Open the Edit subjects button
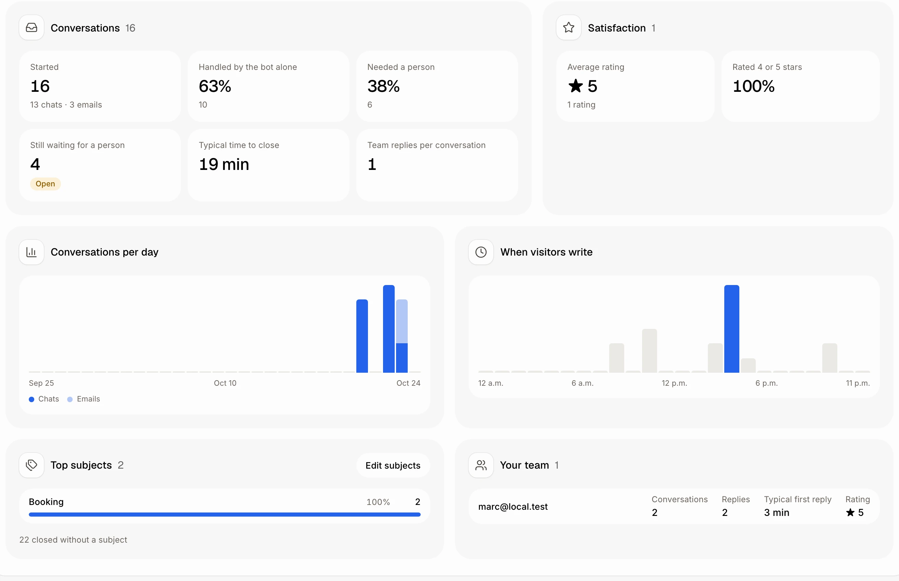The width and height of the screenshot is (899, 581). [393, 465]
